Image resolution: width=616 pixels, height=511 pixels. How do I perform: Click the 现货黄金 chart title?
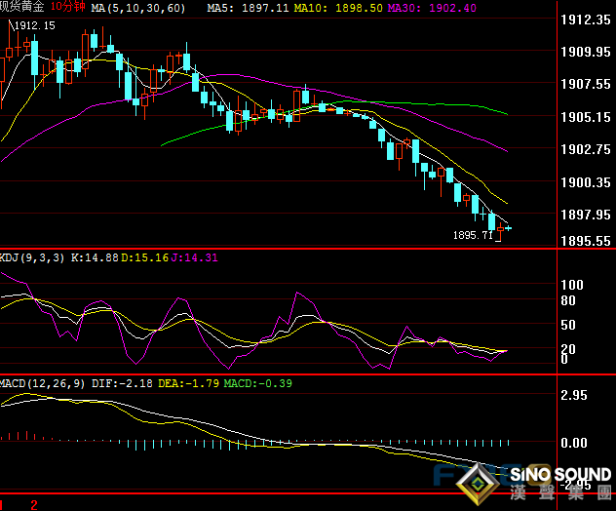tap(21, 7)
